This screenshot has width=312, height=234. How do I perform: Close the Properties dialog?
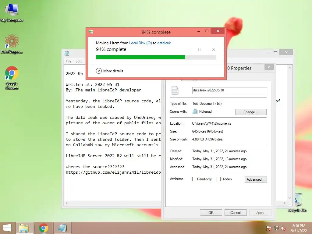pos(269,67)
